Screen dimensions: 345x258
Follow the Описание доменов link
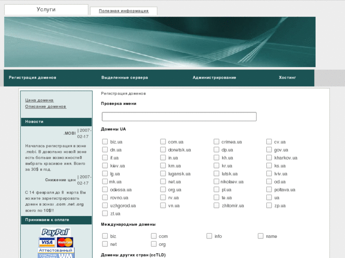point(46,107)
